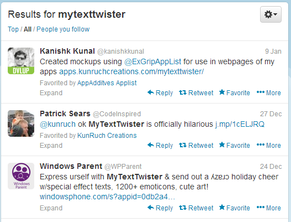Open More options on Patrick Sears' tweet
Screen dimensions: 291x222
[268, 146]
